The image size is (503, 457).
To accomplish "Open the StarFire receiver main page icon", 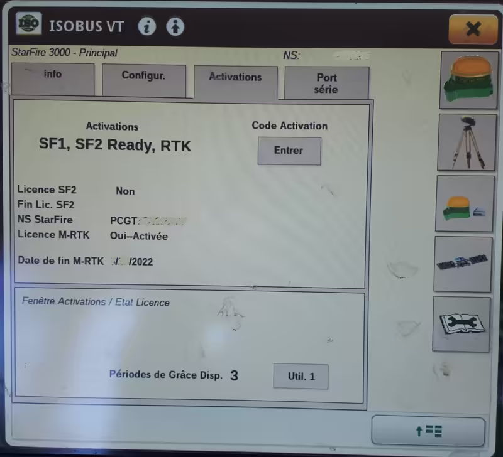I will click(x=466, y=79).
